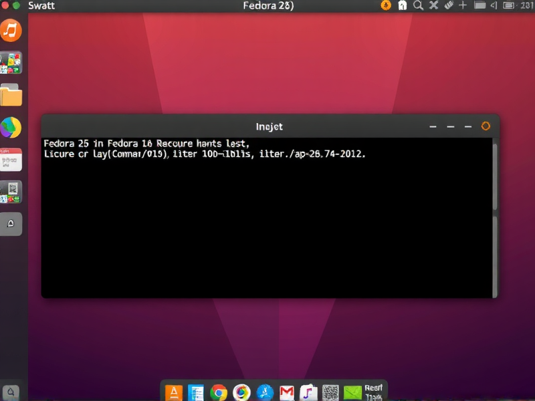535x401 pixels.
Task: Open the home icon in the top panel
Action: tap(403, 7)
